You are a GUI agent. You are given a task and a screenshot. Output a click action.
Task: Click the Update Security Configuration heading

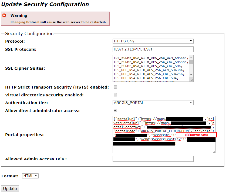[x=45, y=4]
